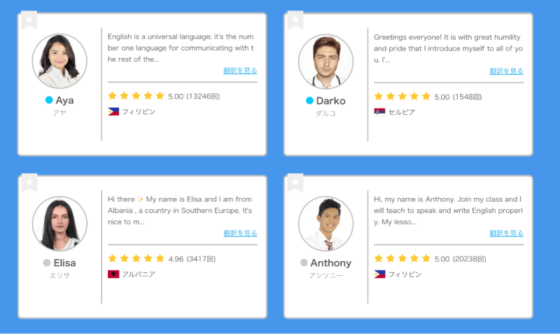Open translation link for Aya's introduction
Screen dimensions: 560x334
[x=240, y=71]
